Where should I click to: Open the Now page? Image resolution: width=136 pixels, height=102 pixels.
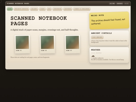tap(49, 9)
